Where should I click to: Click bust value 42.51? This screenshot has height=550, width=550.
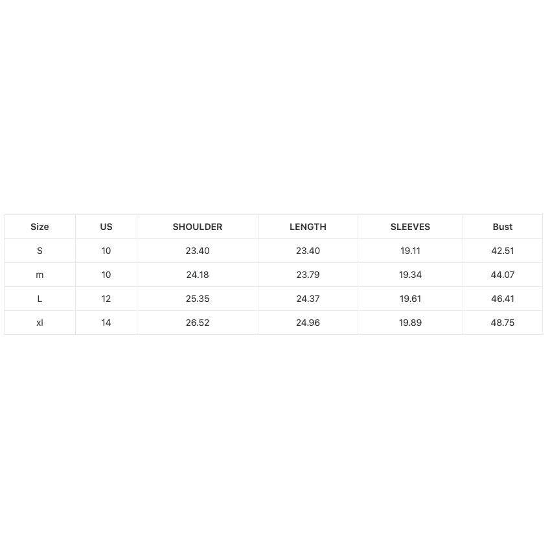[502, 251]
